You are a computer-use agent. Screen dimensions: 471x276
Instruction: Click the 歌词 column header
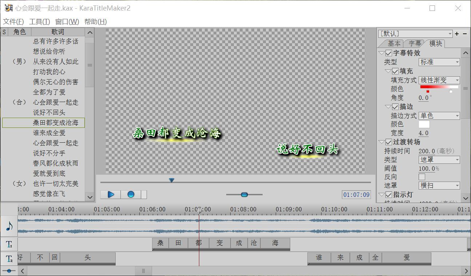point(58,32)
